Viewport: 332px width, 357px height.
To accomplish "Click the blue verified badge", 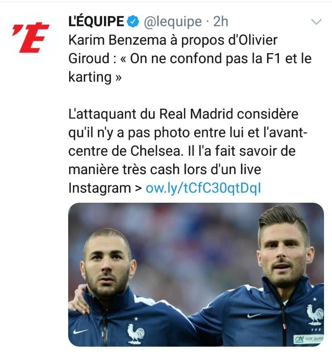I will (x=133, y=22).
